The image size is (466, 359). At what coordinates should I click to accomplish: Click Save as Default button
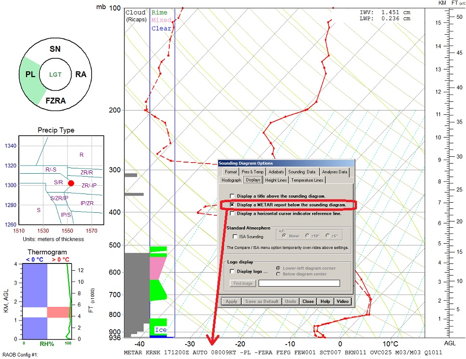coord(261,302)
